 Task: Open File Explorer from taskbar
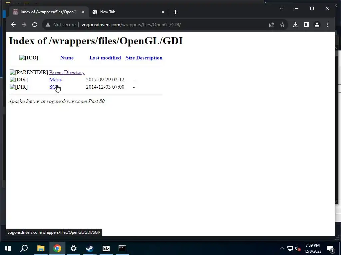pos(41,248)
